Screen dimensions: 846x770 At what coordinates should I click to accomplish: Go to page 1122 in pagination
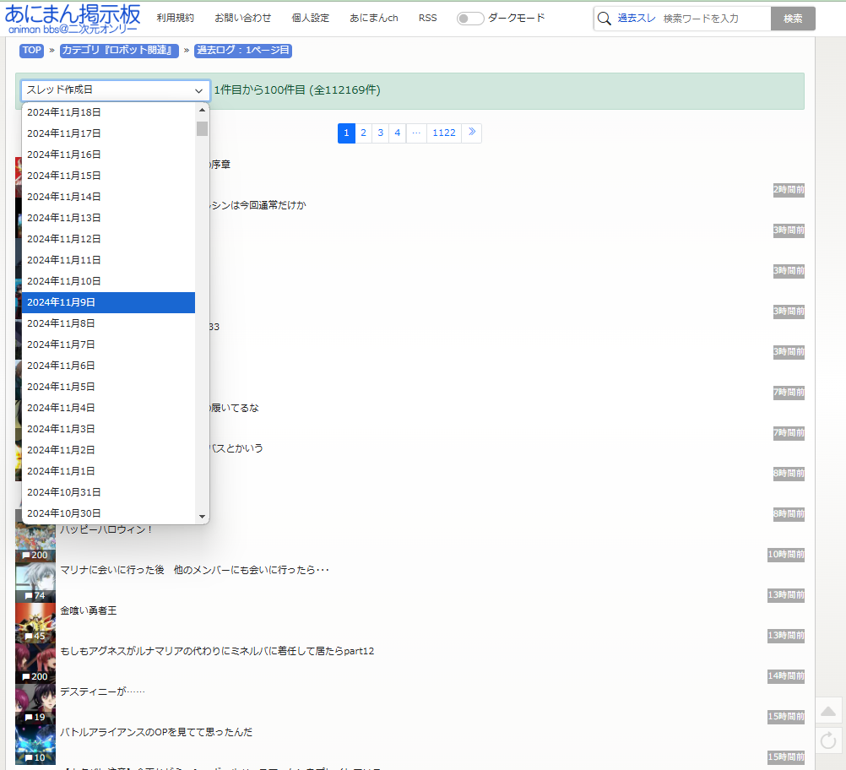[443, 133]
